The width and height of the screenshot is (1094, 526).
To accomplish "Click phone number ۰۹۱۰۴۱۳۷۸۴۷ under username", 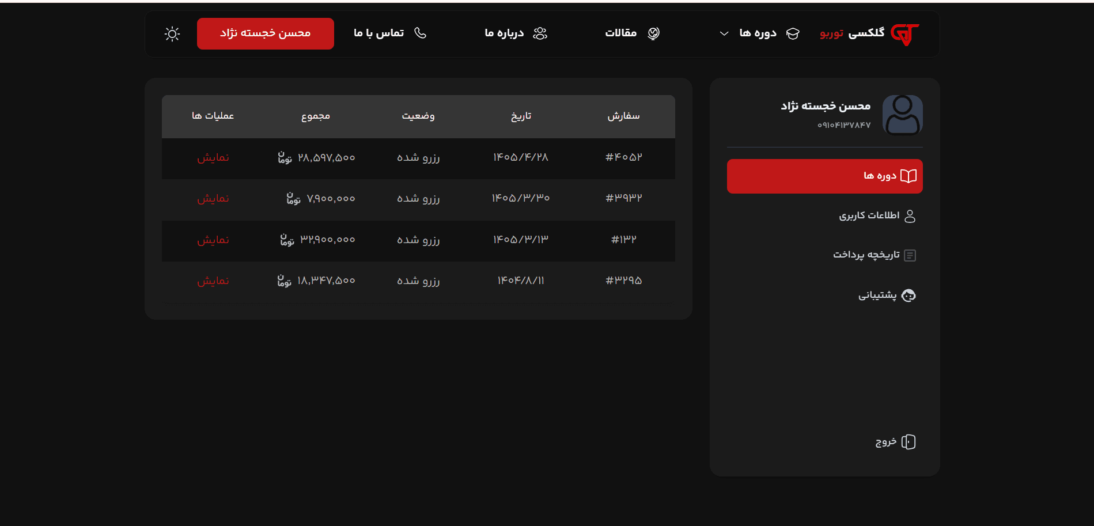I will (x=844, y=125).
